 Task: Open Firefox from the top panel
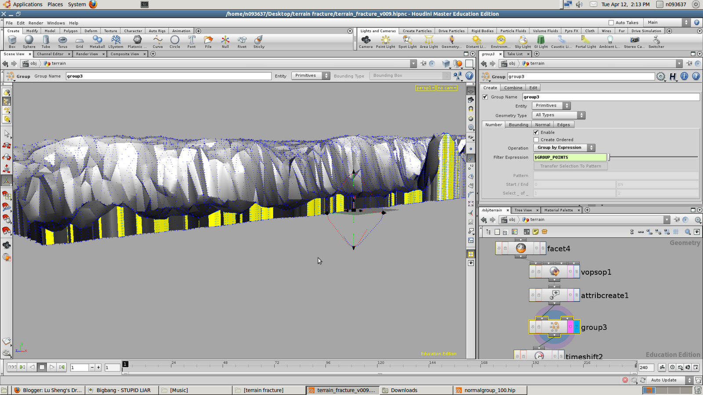tap(93, 4)
